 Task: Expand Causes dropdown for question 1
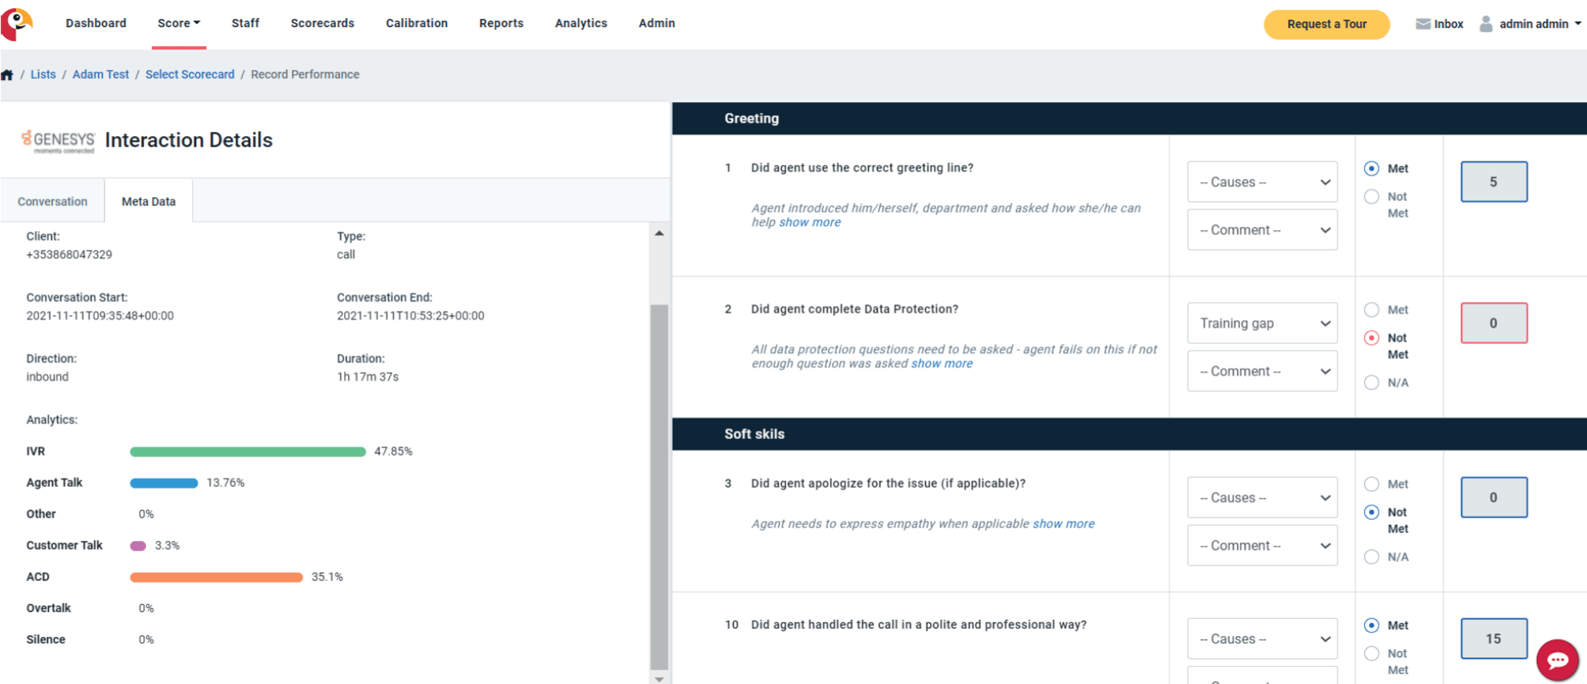point(1263,182)
